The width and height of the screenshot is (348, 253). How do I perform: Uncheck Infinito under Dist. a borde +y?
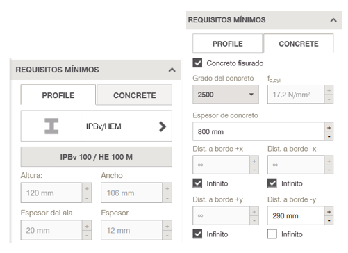197,234
